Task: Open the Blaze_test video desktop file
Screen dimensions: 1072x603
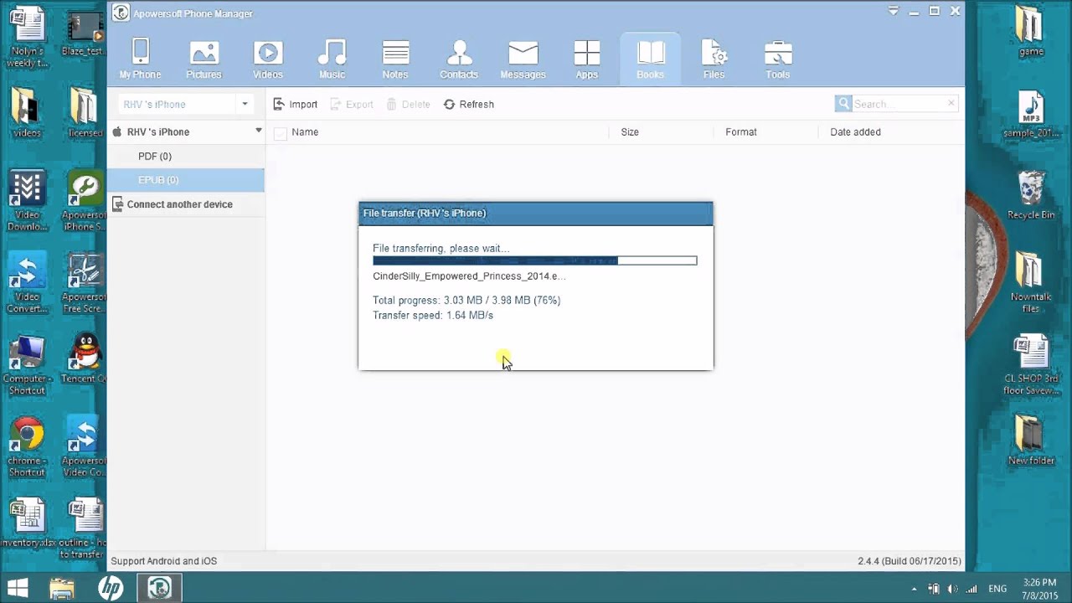Action: point(84,32)
